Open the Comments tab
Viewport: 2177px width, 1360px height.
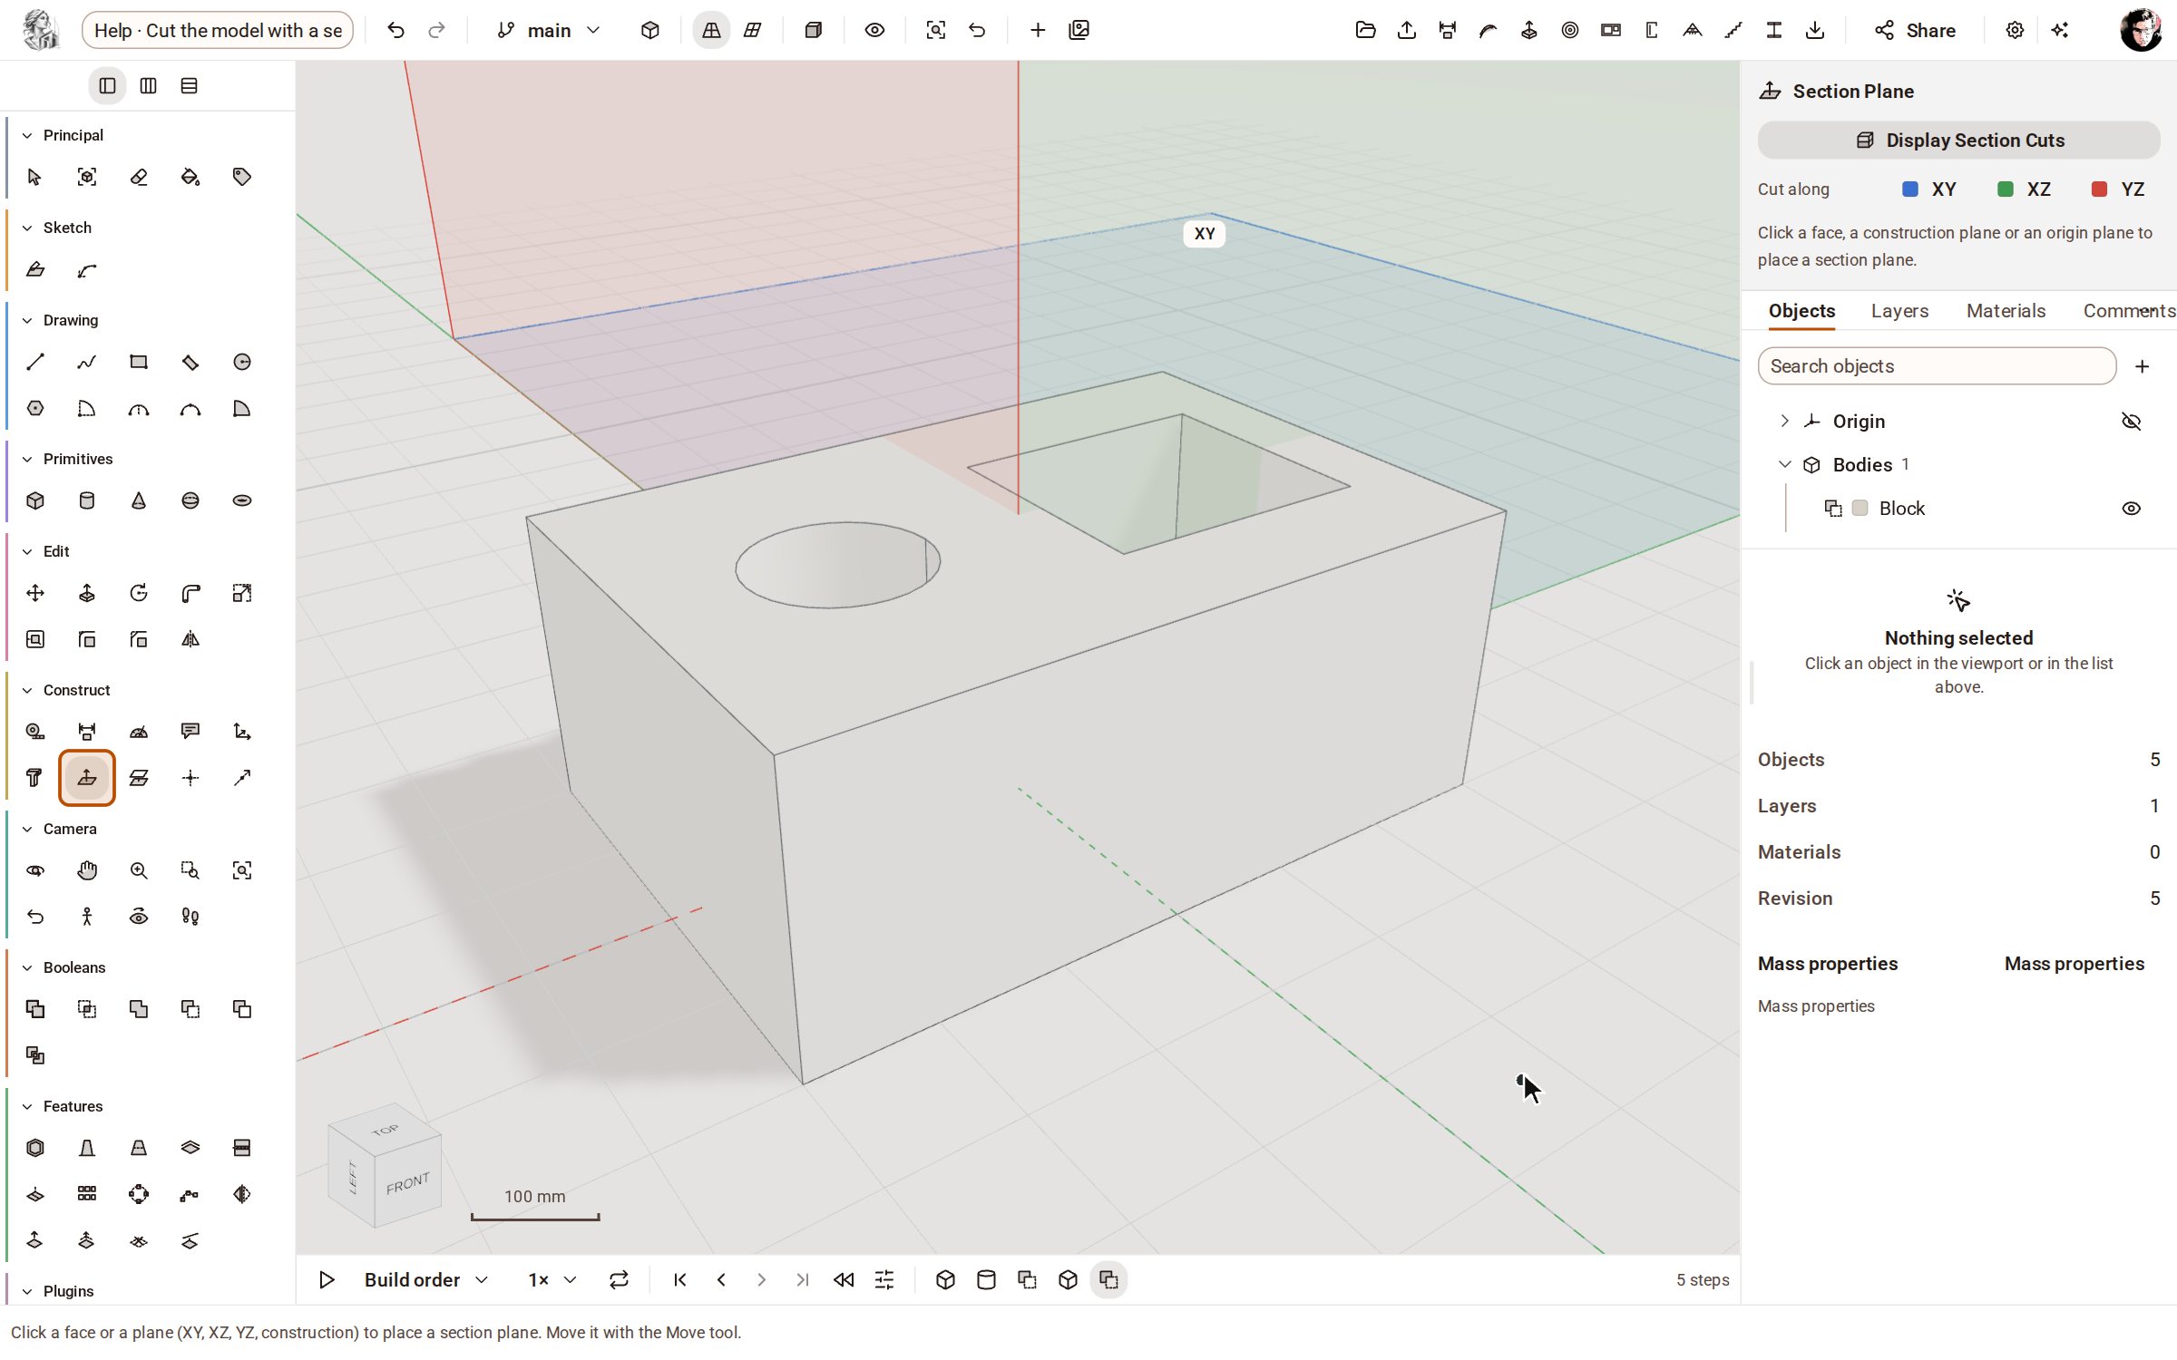(2128, 311)
